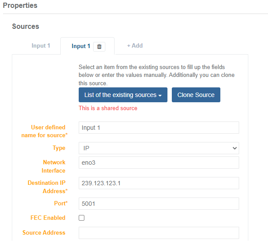
Task: Click the Destination IP Address label
Action: [46, 187]
